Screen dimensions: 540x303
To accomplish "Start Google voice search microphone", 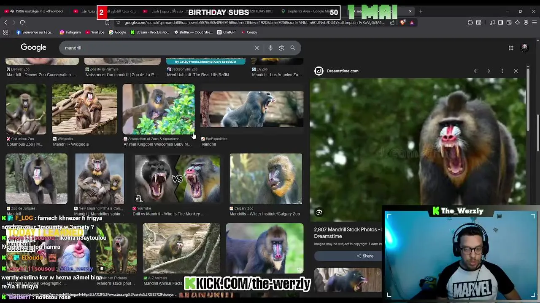I will [270, 48].
